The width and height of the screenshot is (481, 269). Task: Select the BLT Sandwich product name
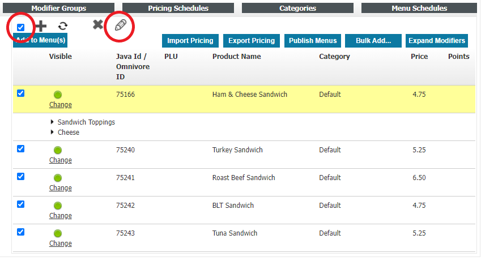[x=233, y=206]
